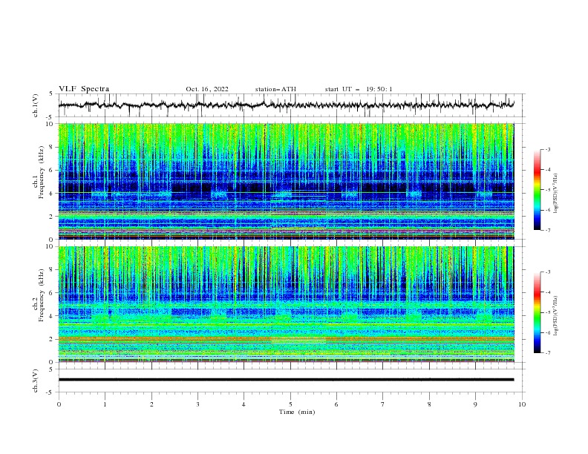Click the '-3' label on ch.1 color bar

coord(547,149)
